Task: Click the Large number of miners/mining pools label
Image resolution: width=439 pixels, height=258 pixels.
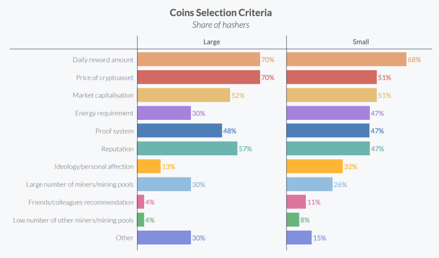Action: pyautogui.click(x=79, y=184)
